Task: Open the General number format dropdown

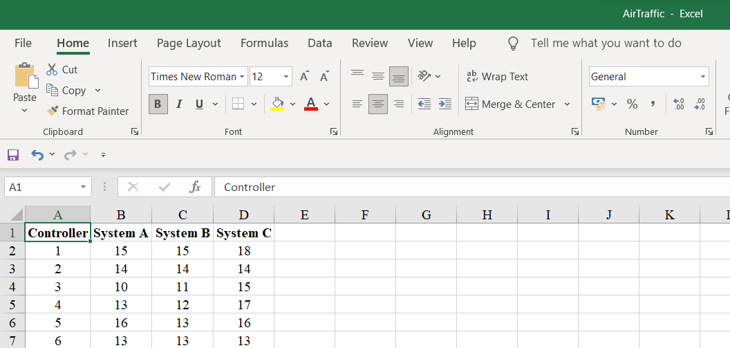Action: (703, 77)
